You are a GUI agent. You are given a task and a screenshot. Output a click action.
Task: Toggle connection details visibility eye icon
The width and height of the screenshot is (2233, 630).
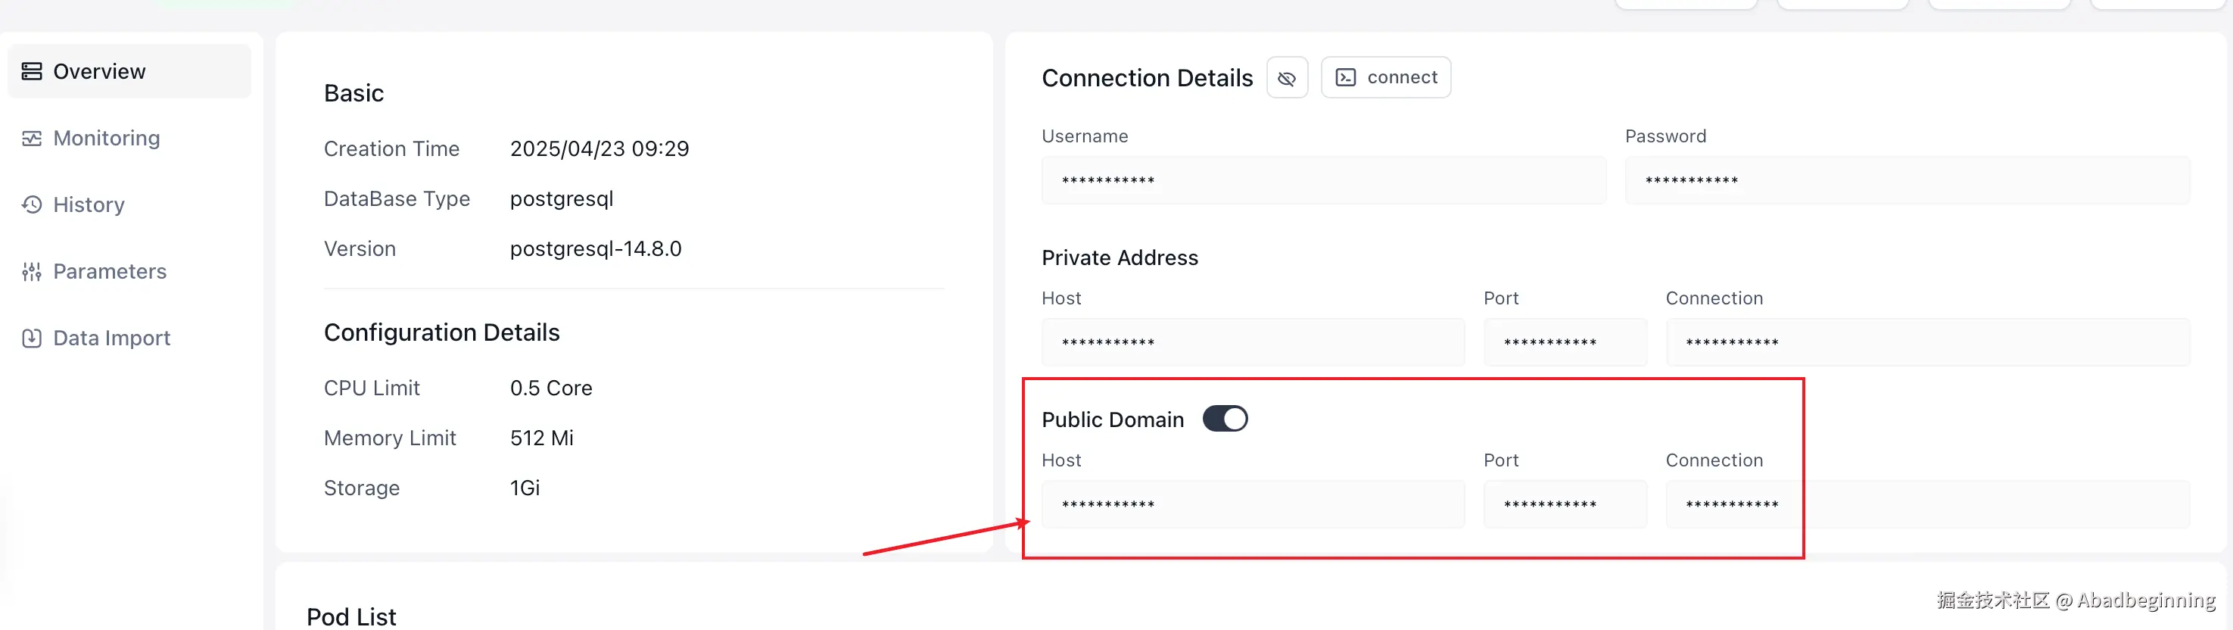pos(1286,78)
